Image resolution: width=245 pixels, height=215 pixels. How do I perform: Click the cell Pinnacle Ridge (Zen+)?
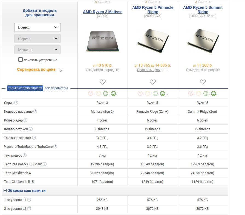coord(152,112)
